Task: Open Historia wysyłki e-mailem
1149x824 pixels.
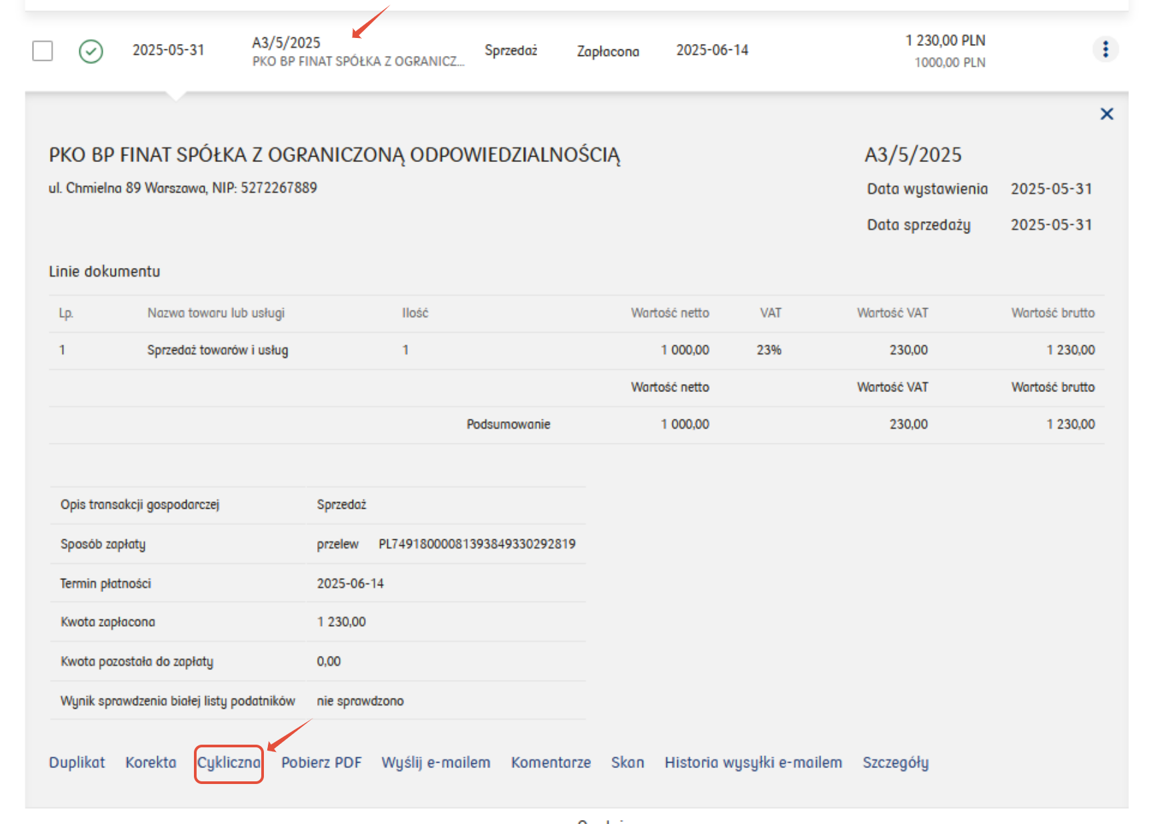Action: point(753,763)
